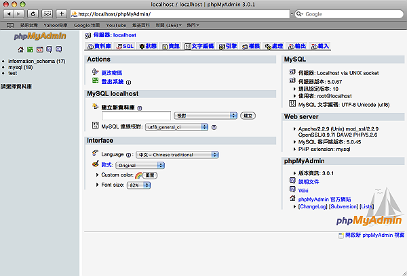Open the 校對 collation dropdown
Viewport: 407px width, 276px height.
pyautogui.click(x=206, y=116)
